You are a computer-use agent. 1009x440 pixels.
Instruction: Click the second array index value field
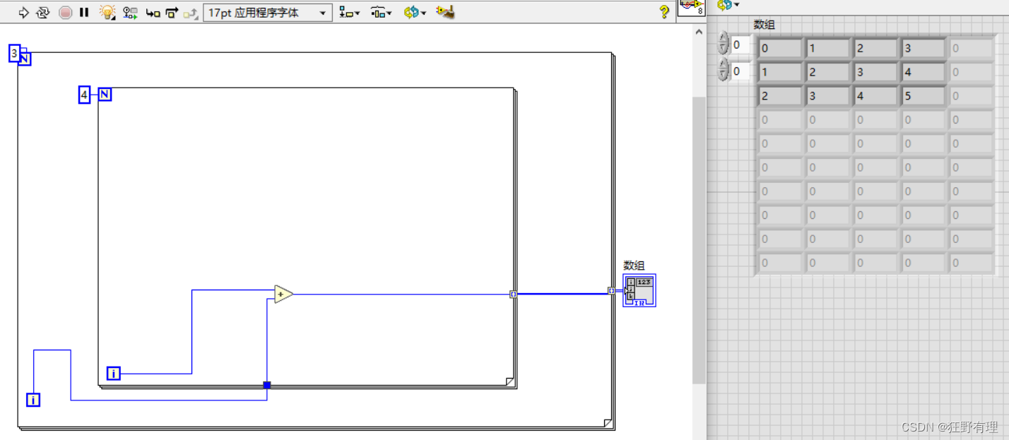(x=741, y=71)
